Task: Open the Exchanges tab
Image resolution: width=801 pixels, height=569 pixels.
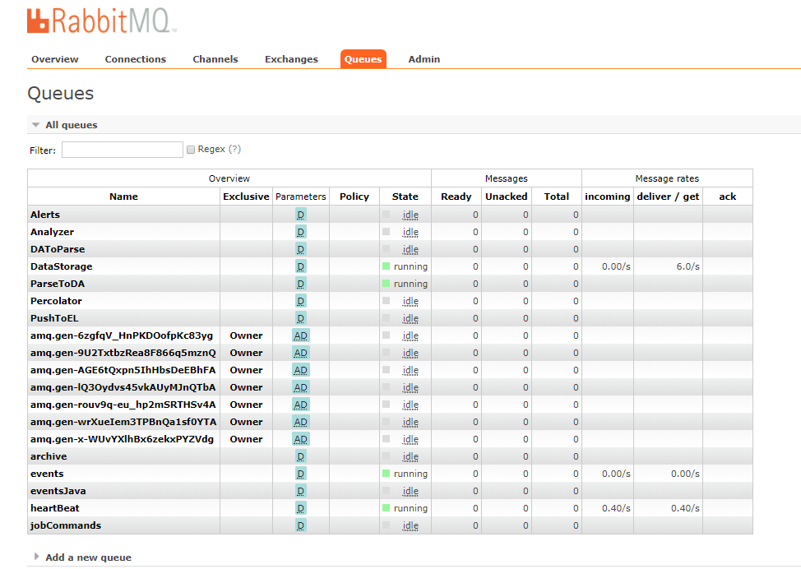Action: pos(291,59)
